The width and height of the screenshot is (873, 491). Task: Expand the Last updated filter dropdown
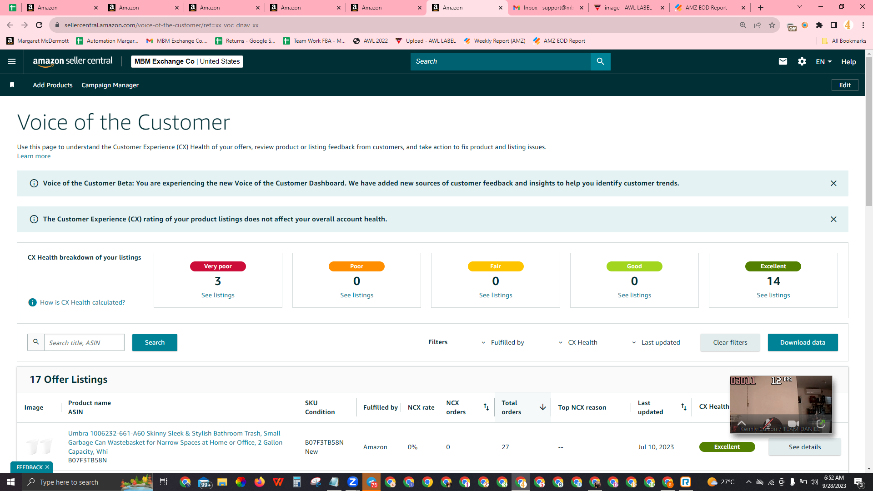point(656,342)
